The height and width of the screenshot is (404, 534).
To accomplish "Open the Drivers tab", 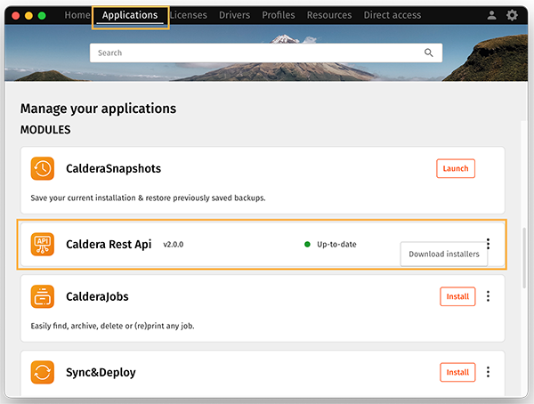I will click(234, 15).
